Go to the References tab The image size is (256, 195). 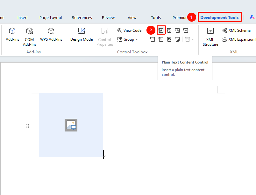click(x=82, y=17)
